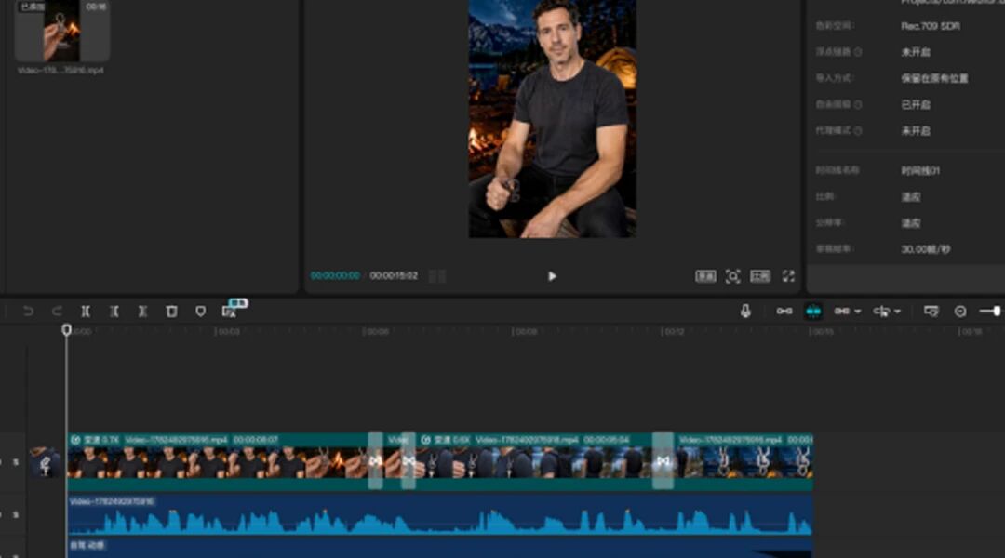Open the cursor mode dropdown arrow
The height and width of the screenshot is (558, 1005).
(x=897, y=312)
